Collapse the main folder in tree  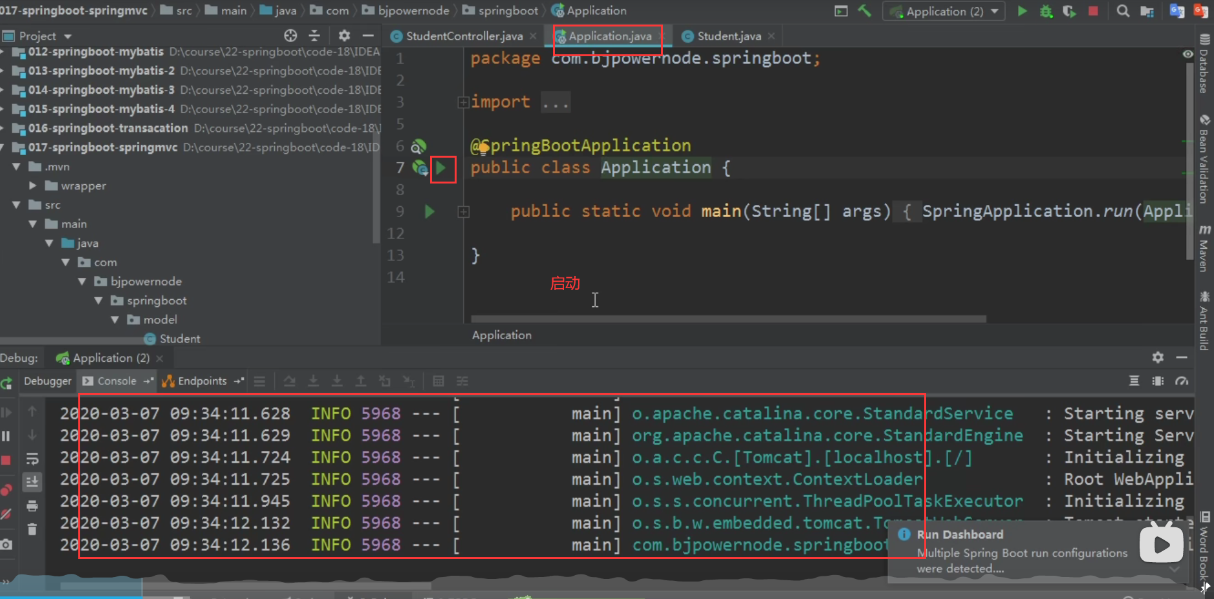32,224
